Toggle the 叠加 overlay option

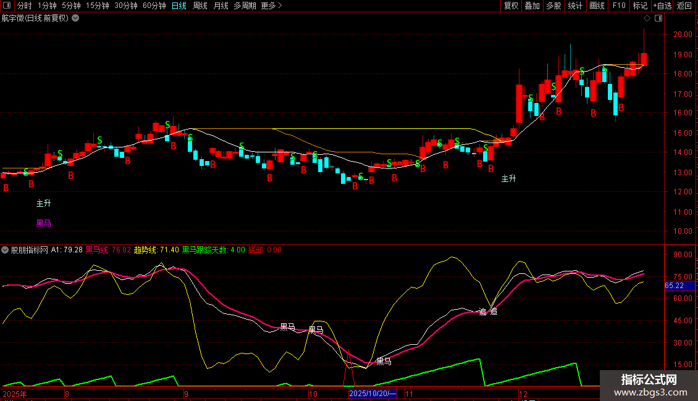click(532, 6)
